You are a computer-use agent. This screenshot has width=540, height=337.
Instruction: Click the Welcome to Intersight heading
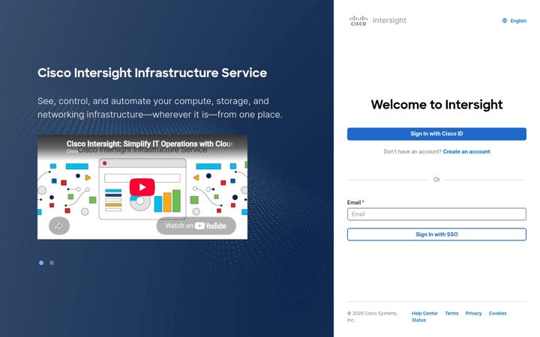436,105
